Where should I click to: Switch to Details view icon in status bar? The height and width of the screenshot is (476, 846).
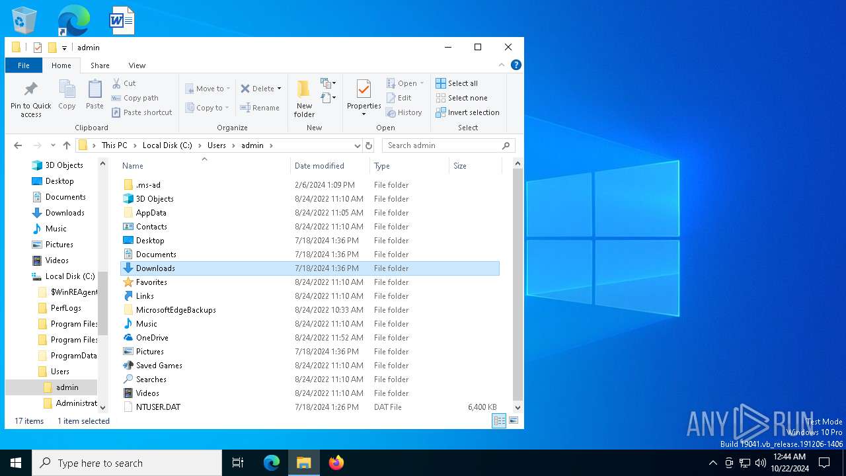500,420
